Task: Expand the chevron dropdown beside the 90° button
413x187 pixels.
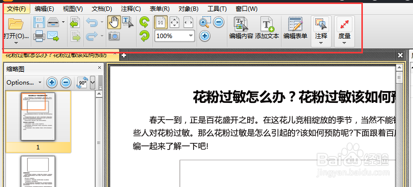Action: click(92, 82)
